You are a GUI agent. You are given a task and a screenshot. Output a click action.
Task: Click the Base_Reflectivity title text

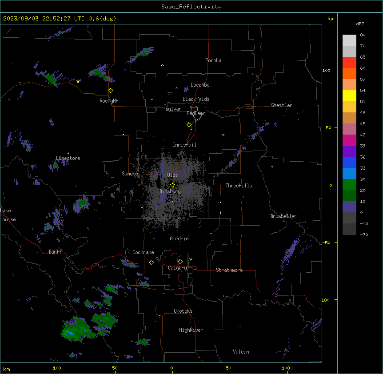tap(191, 7)
